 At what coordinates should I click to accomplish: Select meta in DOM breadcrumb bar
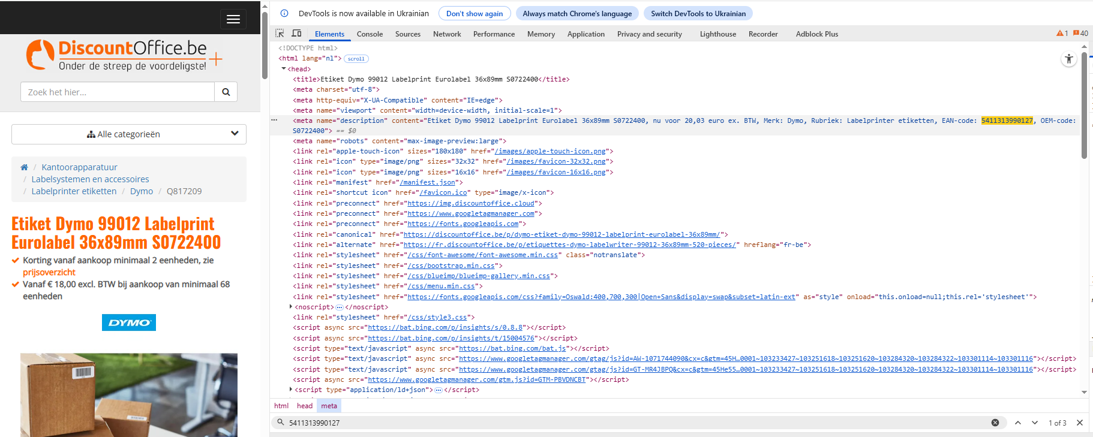point(329,406)
